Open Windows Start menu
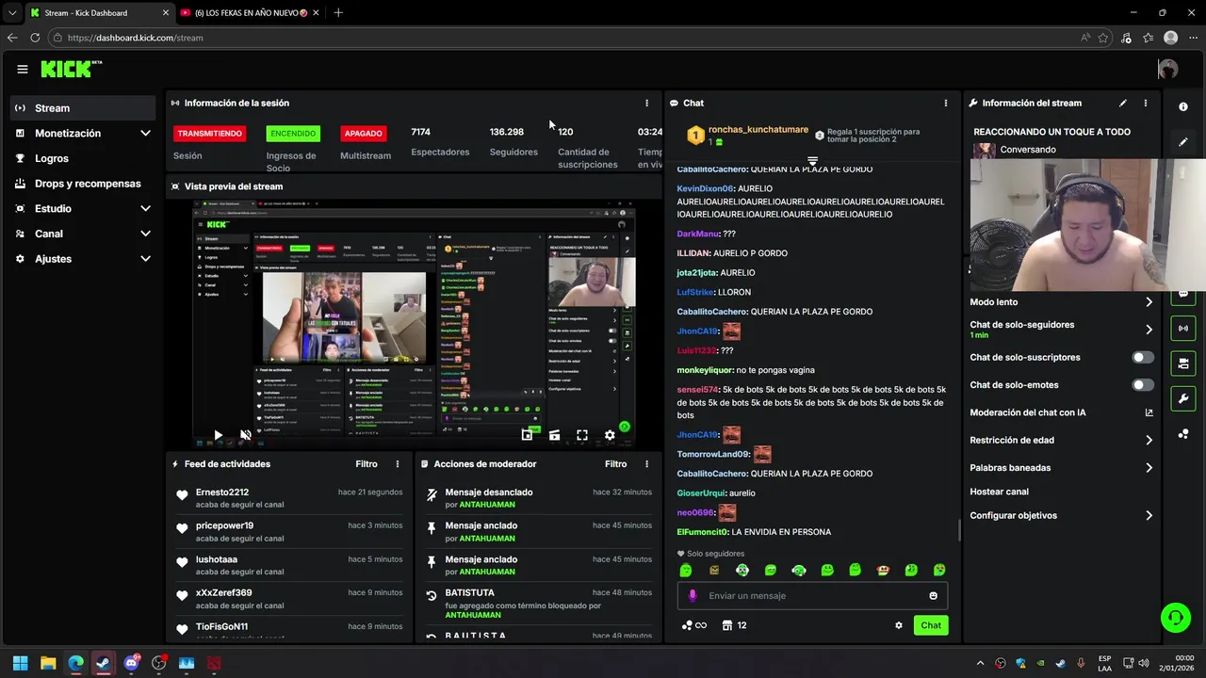Viewport: 1206px width, 678px height. click(x=20, y=664)
